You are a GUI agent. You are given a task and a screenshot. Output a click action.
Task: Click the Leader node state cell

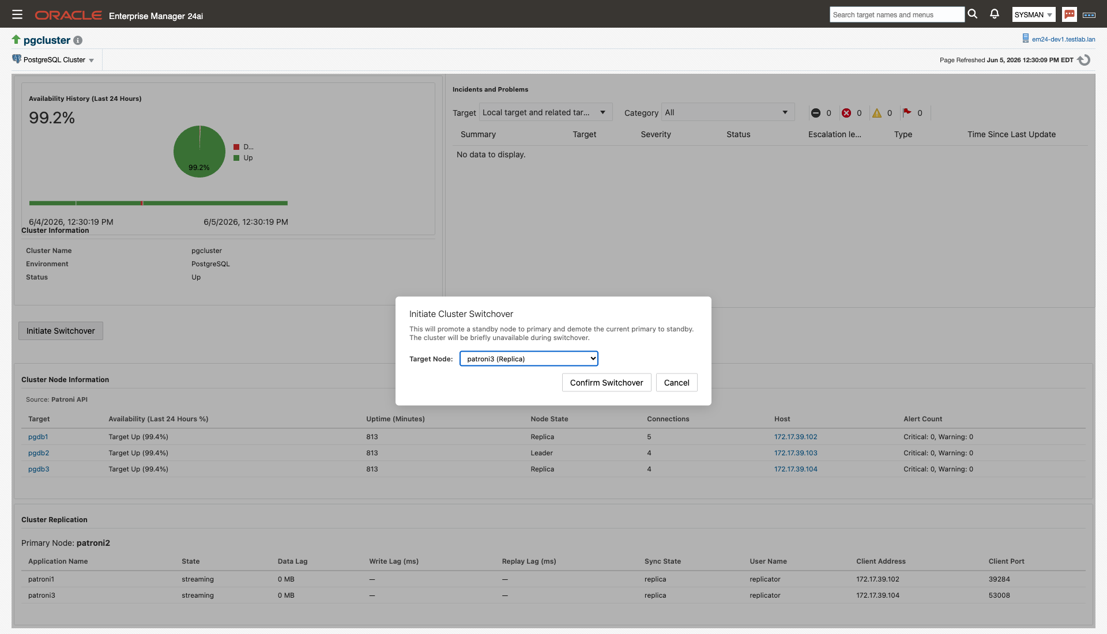pyautogui.click(x=541, y=453)
